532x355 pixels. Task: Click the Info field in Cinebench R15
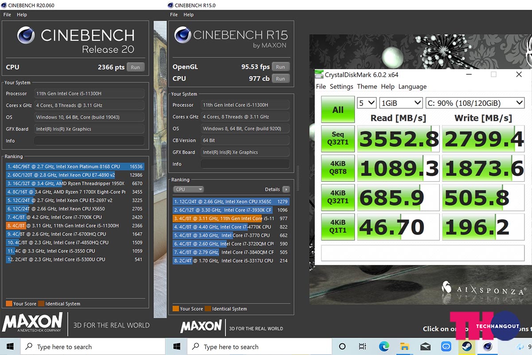click(245, 164)
